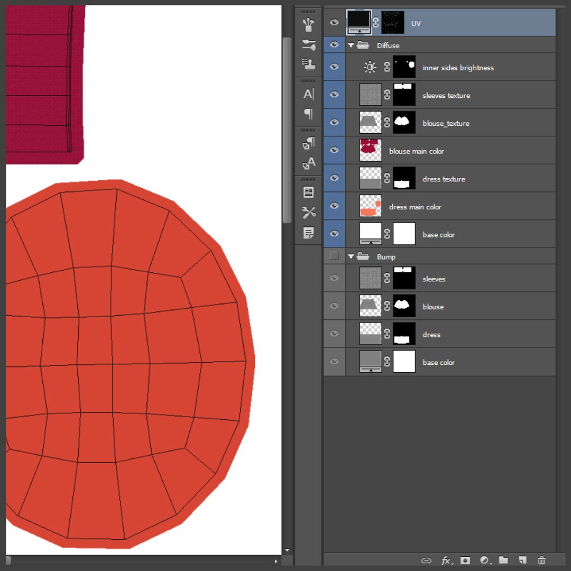
Task: Open the Paragraph panel icon
Action: pyautogui.click(x=308, y=114)
